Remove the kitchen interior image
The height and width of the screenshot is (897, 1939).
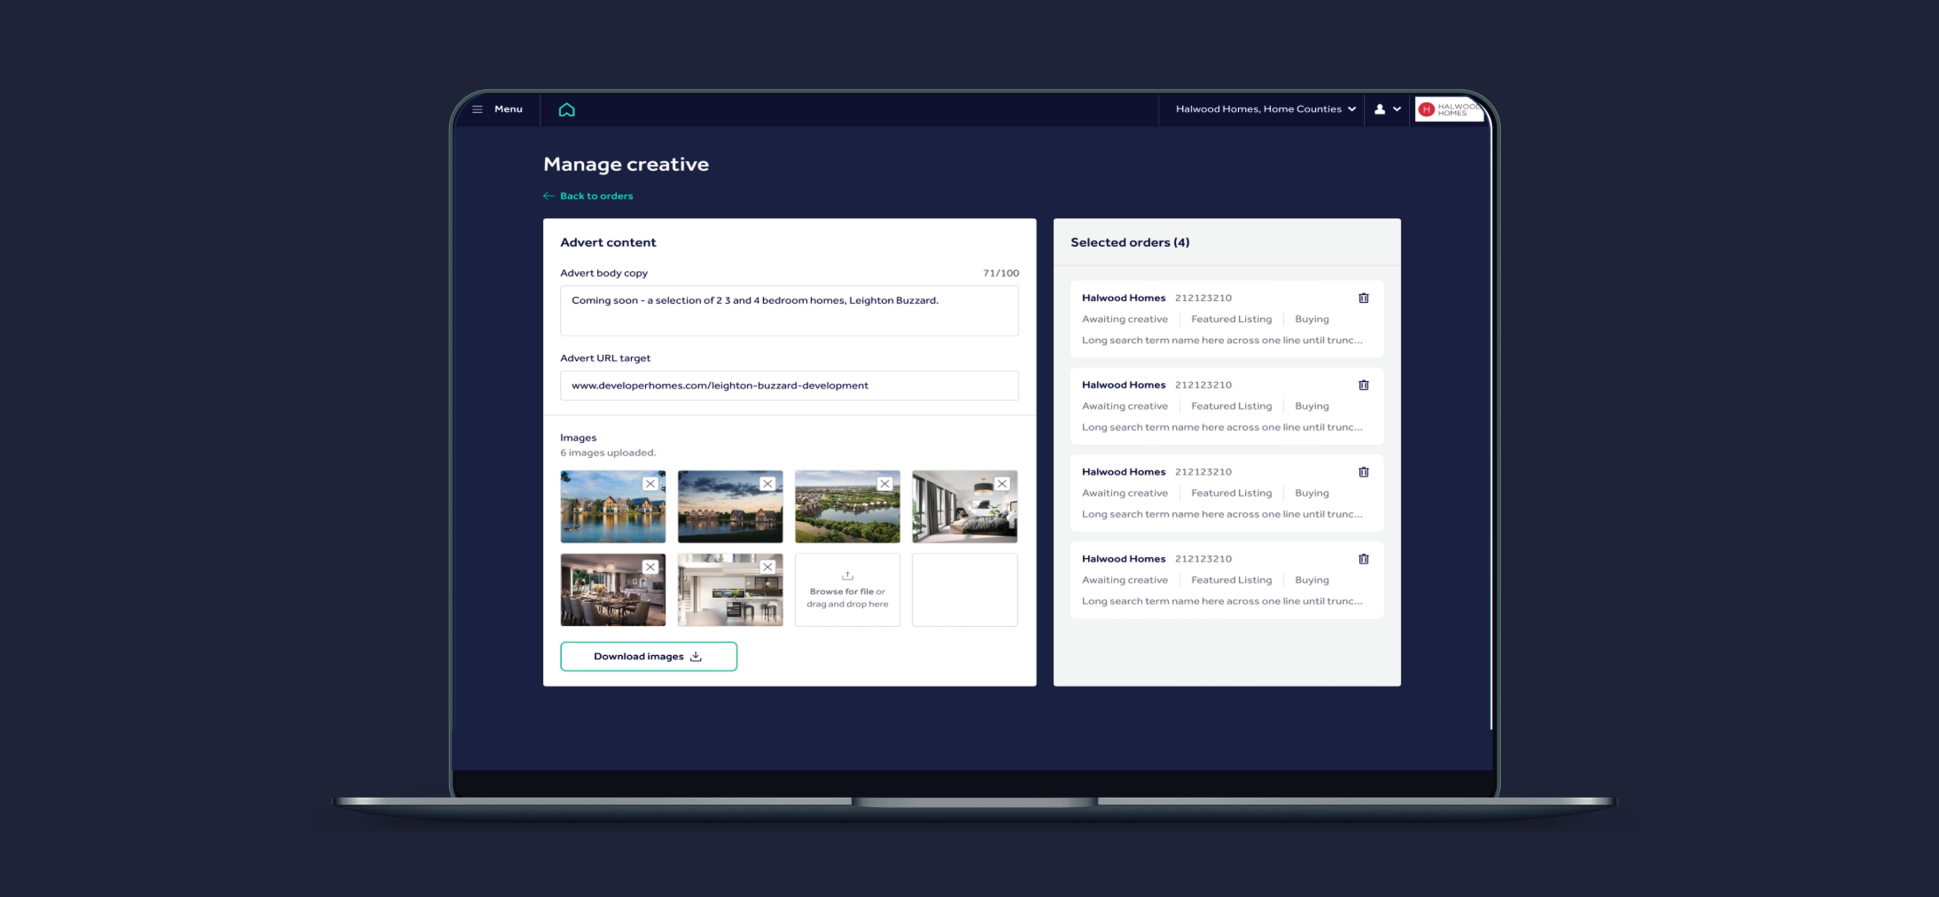pyautogui.click(x=767, y=566)
